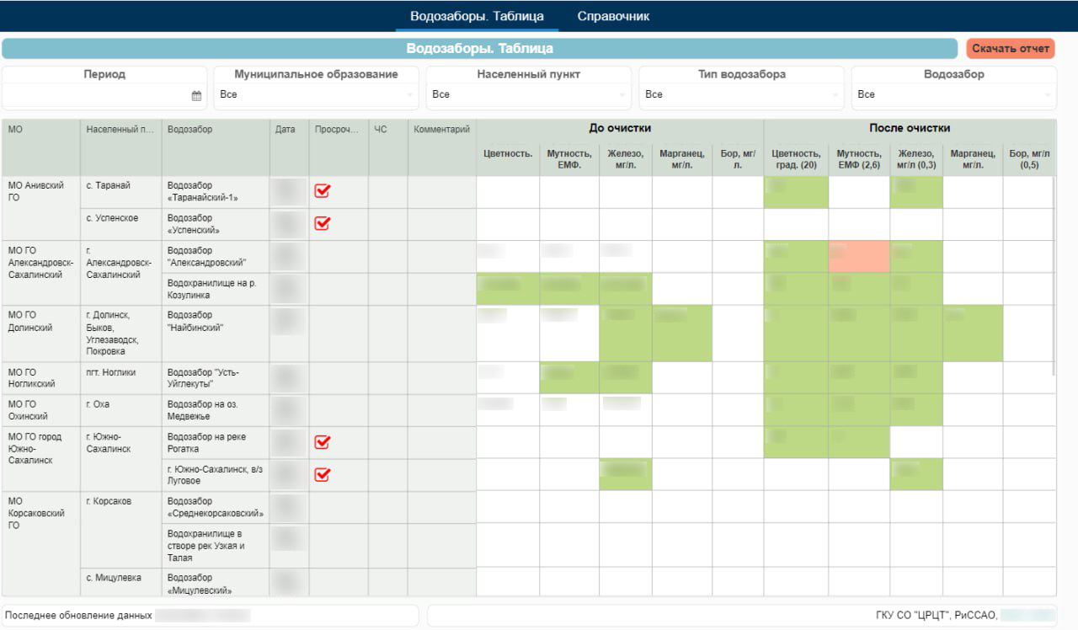
Task: Select the пгт. Ноглики cell
Action: pos(121,378)
